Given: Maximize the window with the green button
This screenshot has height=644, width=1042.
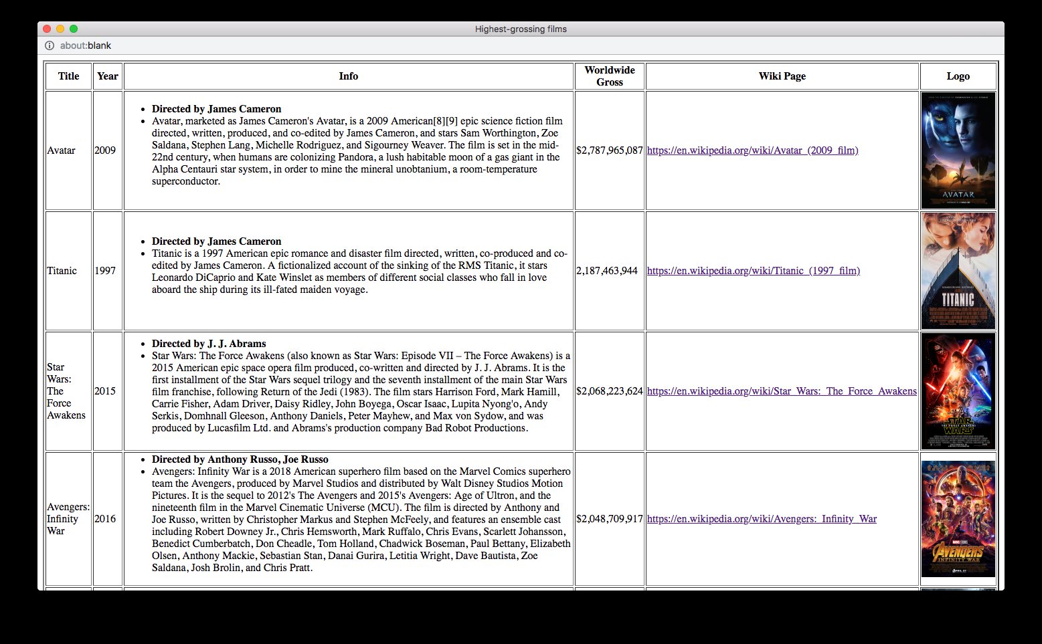Looking at the screenshot, I should [x=74, y=29].
